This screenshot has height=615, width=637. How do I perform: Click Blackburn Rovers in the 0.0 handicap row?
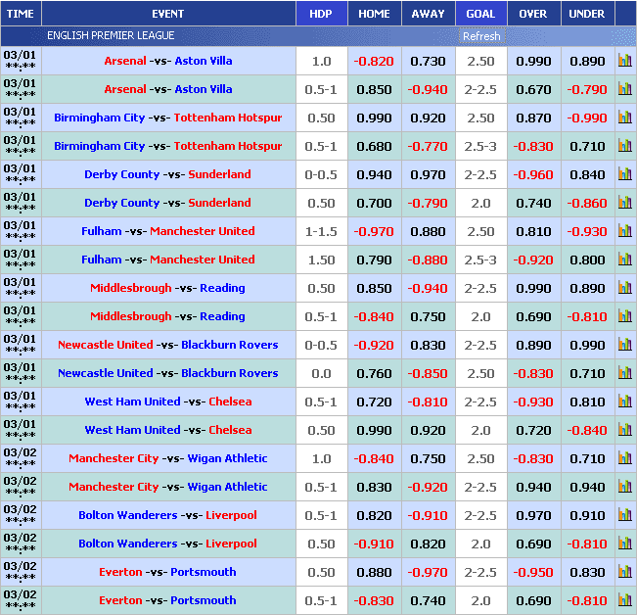(230, 373)
